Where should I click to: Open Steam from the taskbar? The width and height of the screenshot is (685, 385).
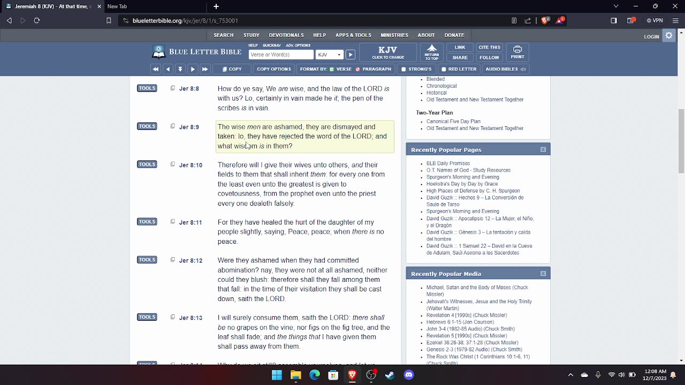pos(390,375)
